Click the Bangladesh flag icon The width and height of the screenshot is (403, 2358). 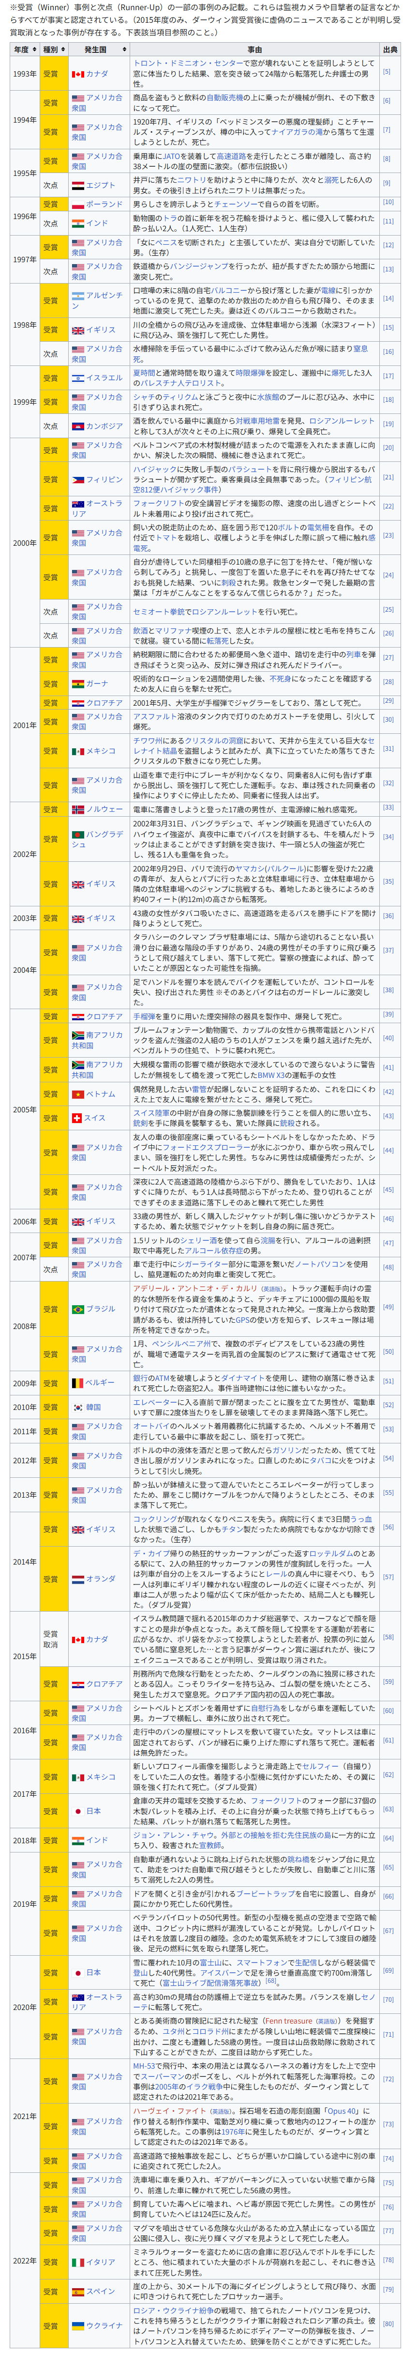click(x=78, y=834)
